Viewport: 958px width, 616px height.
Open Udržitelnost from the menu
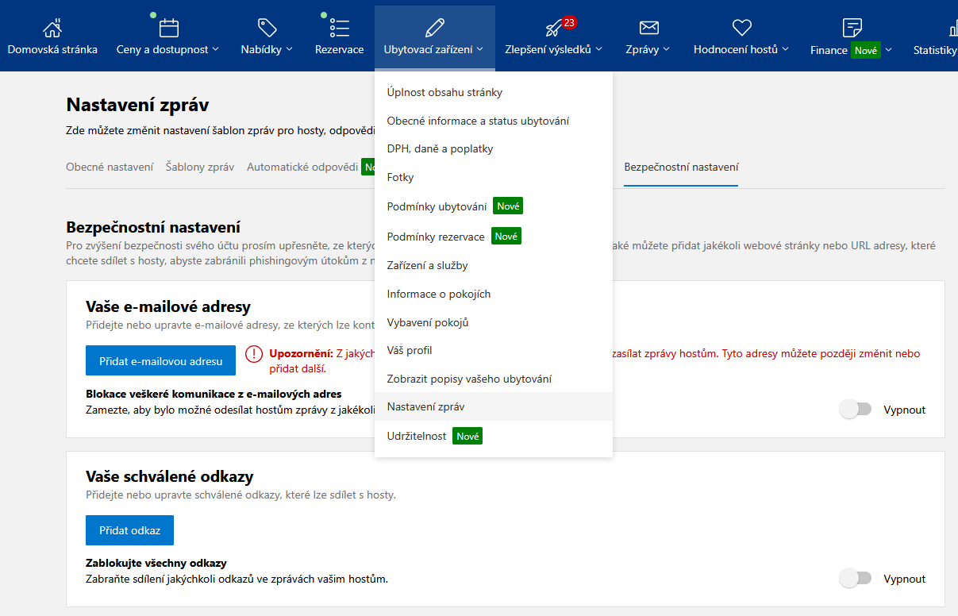[x=417, y=435]
